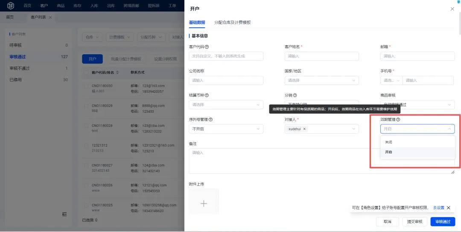Viewport: 461px width, 232px height.
Task: Click the 审核通过 button in drawer footer
Action: (443, 222)
